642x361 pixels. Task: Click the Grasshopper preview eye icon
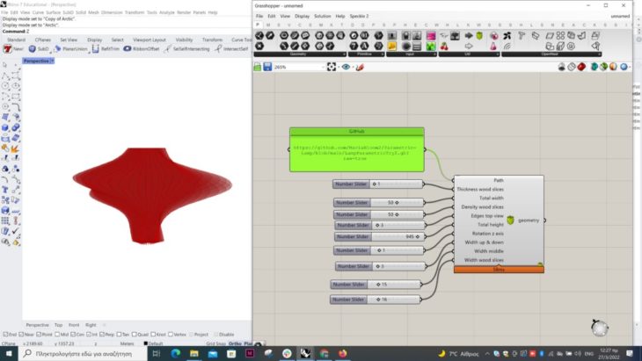pos(346,67)
